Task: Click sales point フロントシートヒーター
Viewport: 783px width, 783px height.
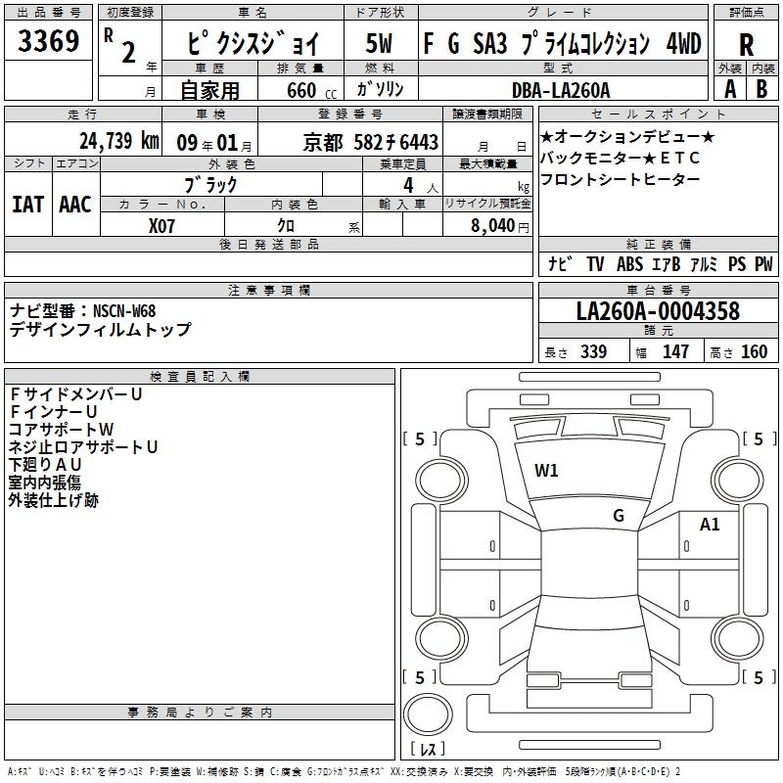Action: (x=621, y=179)
